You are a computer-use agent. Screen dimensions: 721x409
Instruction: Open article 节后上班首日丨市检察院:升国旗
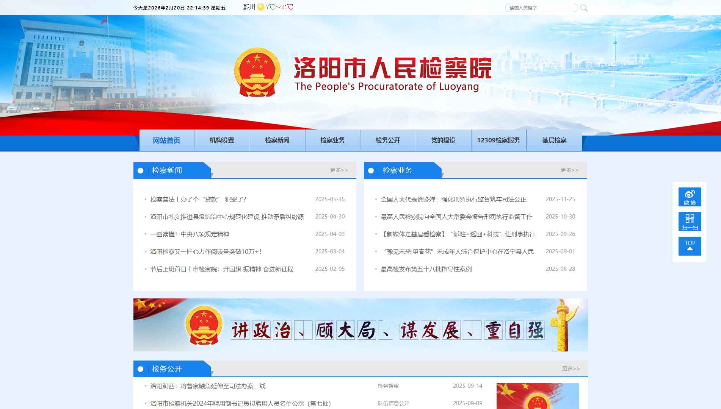(222, 269)
